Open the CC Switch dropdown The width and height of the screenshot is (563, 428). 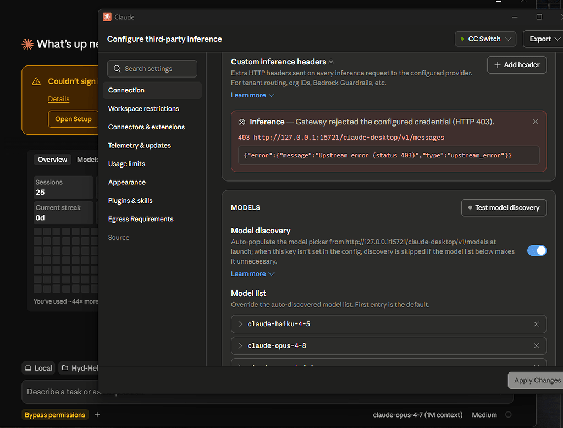tap(485, 39)
